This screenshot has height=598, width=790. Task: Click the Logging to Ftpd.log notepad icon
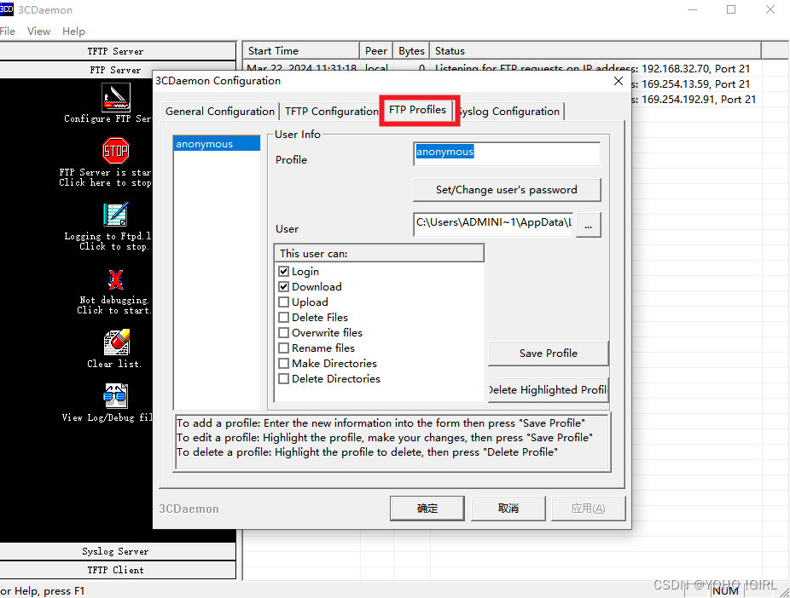click(x=116, y=215)
